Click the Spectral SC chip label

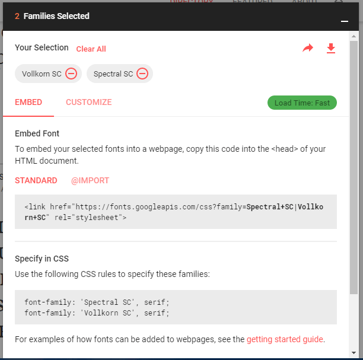click(113, 74)
